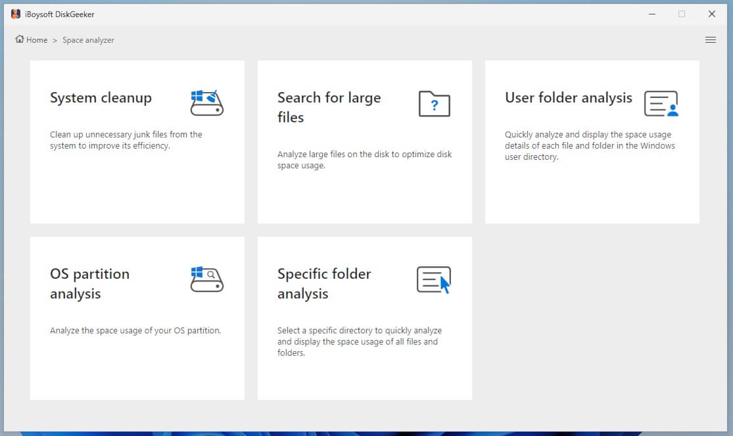Click the iBoysoft DiskGeeker logo in title bar
The height and width of the screenshot is (436, 733).
coord(15,13)
